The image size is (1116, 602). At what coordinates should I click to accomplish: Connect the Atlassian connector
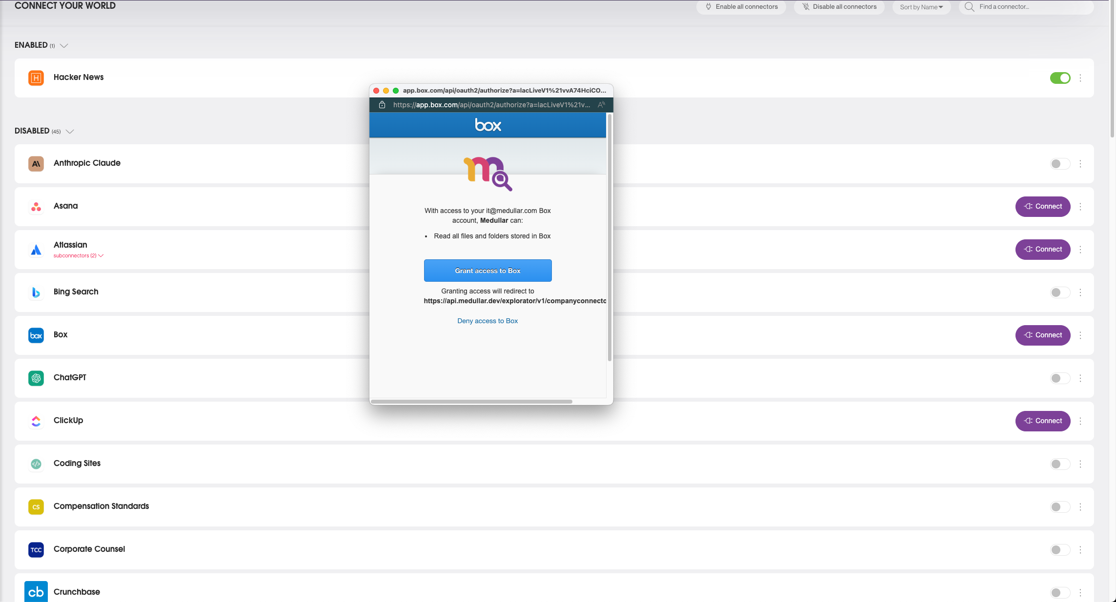[x=1043, y=250]
